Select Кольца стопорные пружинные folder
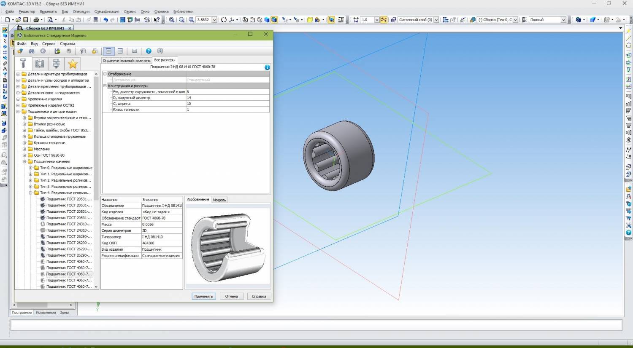Screen dimensions: 633x348 [x=60, y=137]
